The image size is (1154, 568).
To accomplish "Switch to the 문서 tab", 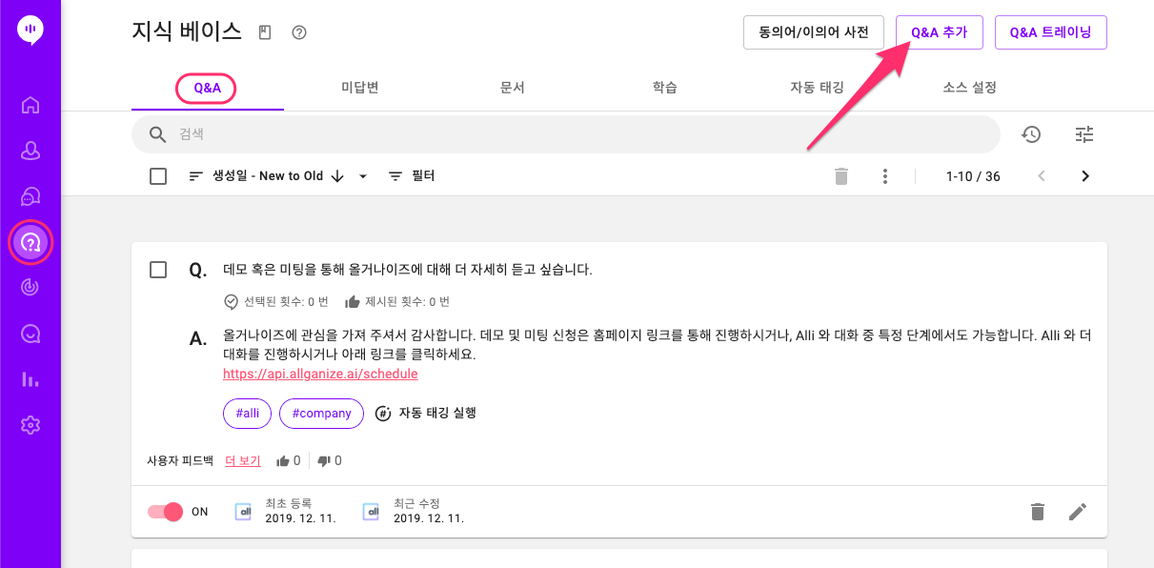I will point(513,88).
